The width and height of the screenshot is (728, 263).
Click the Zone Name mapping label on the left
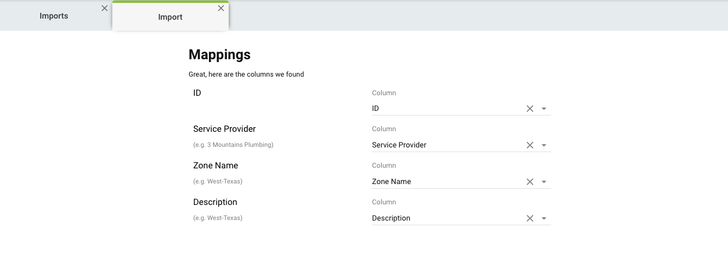215,165
